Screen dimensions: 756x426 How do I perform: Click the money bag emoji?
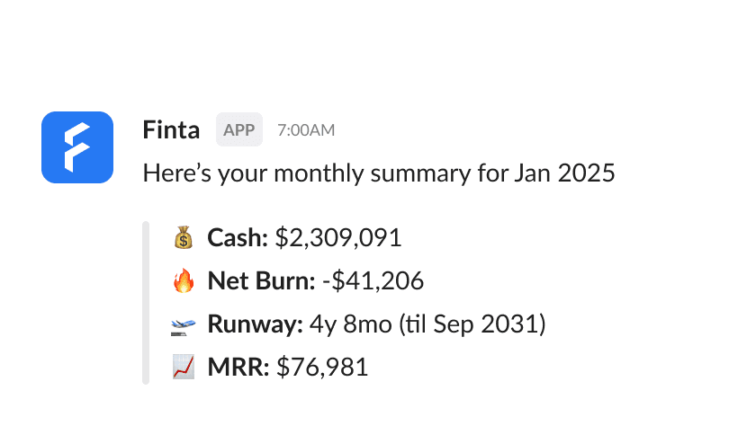(x=184, y=238)
